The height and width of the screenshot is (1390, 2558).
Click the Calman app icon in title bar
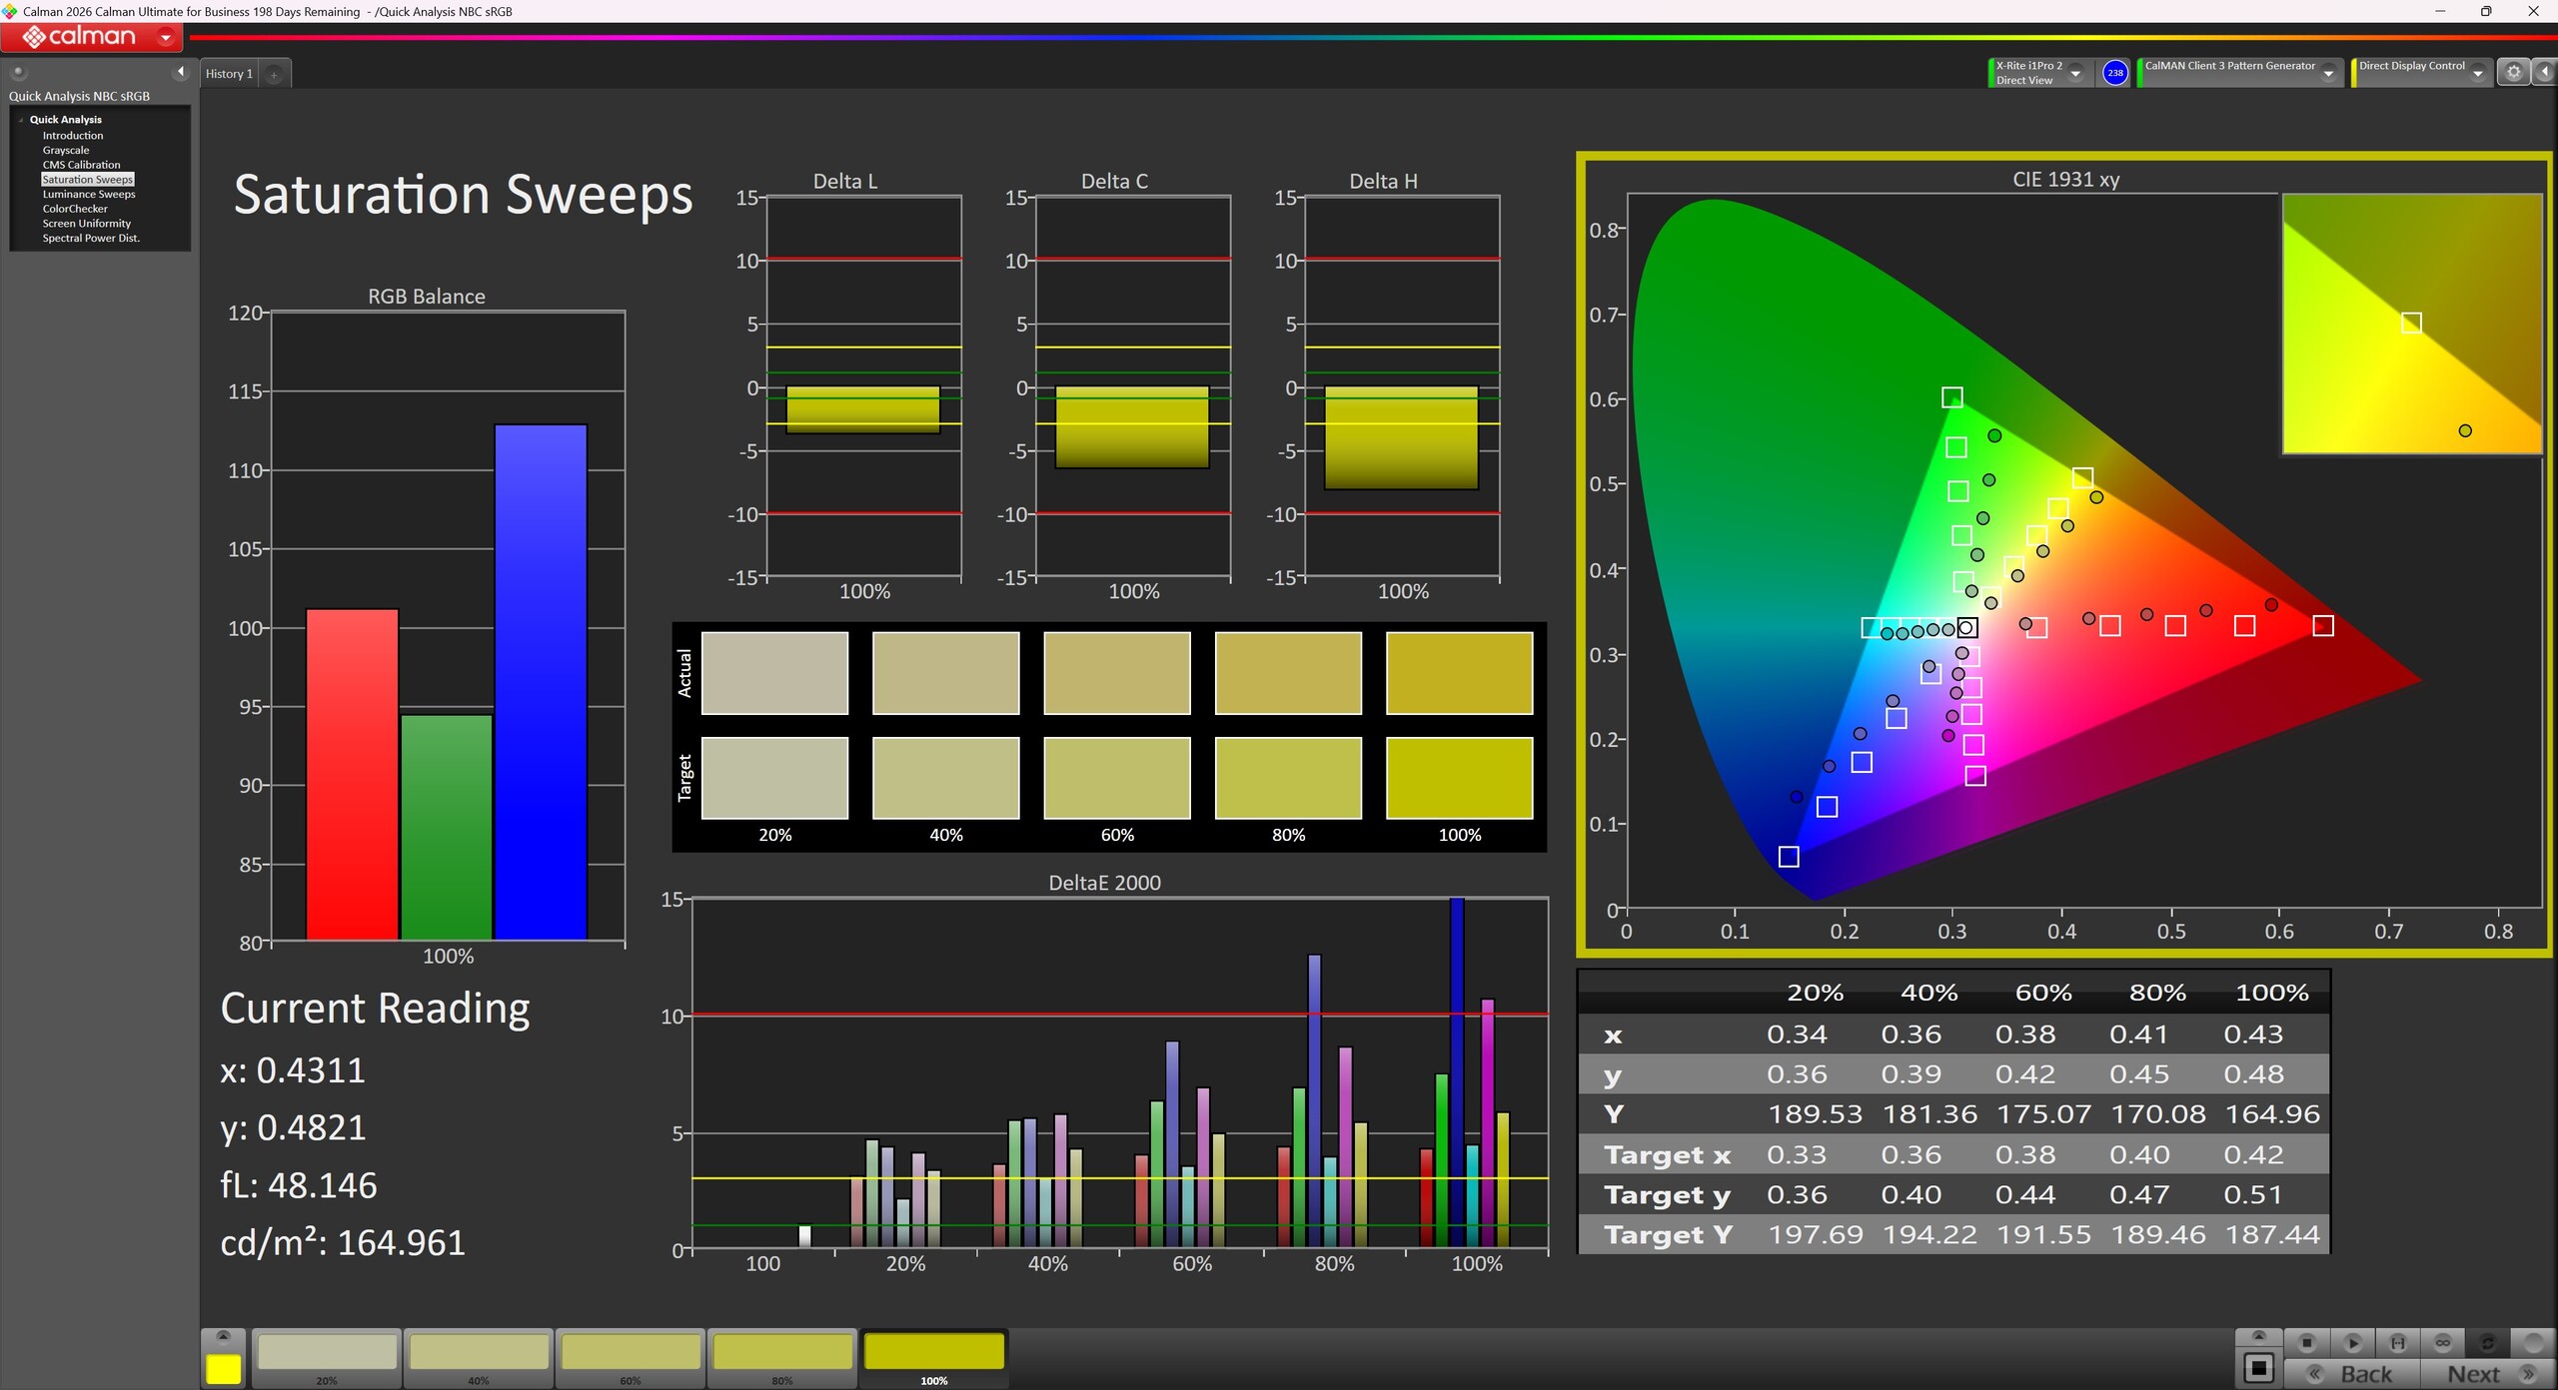(x=9, y=11)
